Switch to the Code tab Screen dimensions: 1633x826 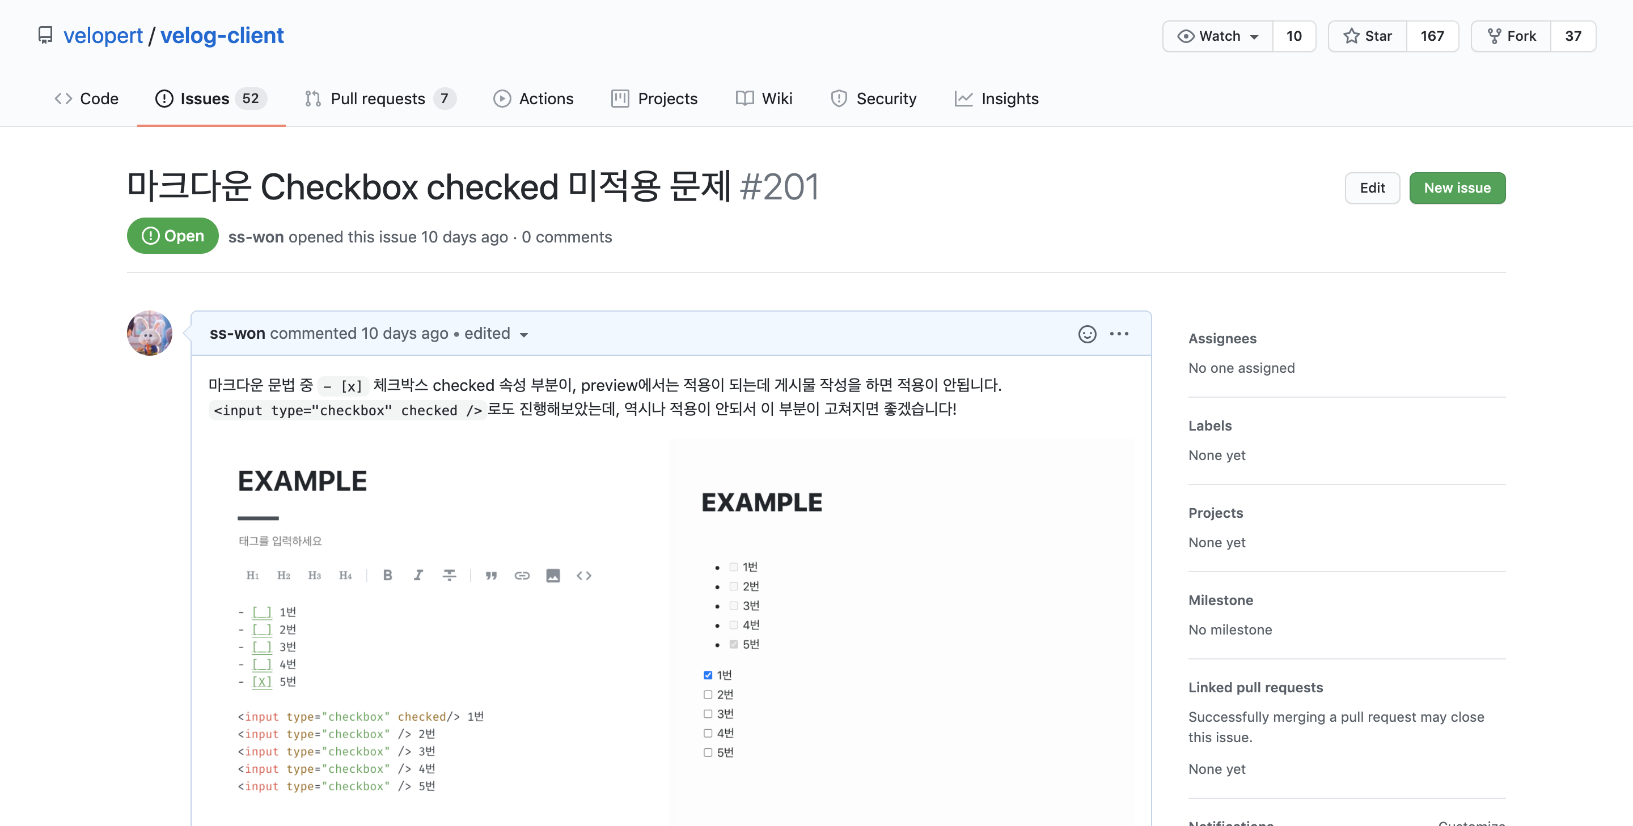coord(86,99)
